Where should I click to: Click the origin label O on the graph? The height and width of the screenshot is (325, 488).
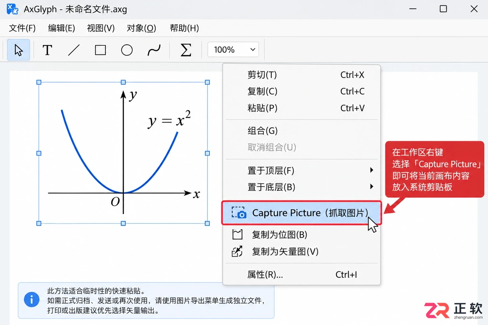tap(115, 202)
